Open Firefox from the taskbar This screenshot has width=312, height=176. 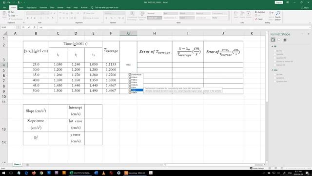pyautogui.click(x=34, y=173)
